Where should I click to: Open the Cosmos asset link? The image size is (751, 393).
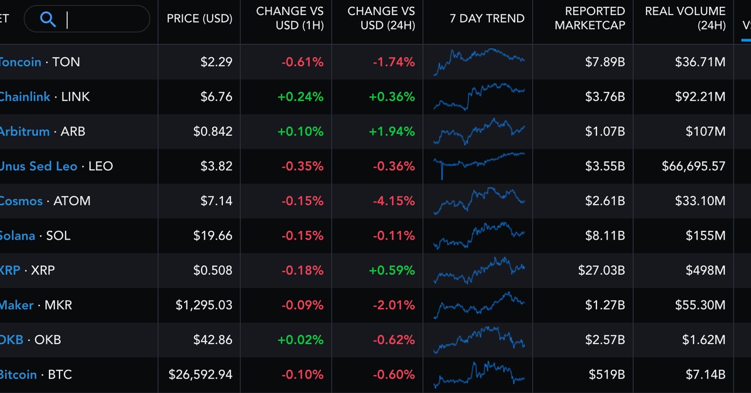pos(21,201)
